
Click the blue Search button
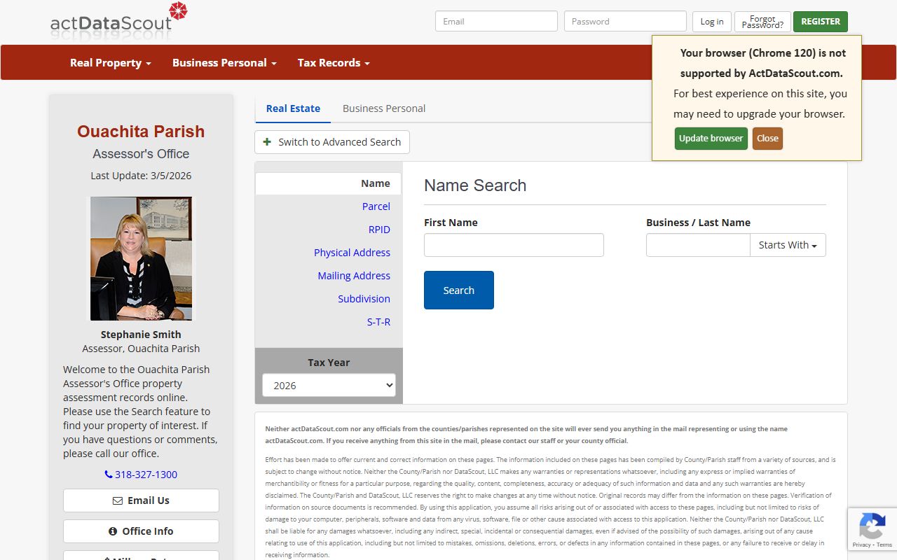[x=459, y=290]
